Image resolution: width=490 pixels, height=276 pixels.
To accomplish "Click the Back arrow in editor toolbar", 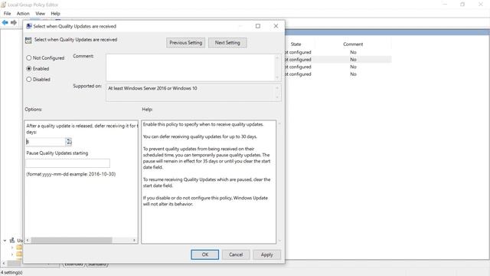I will pos(5,22).
